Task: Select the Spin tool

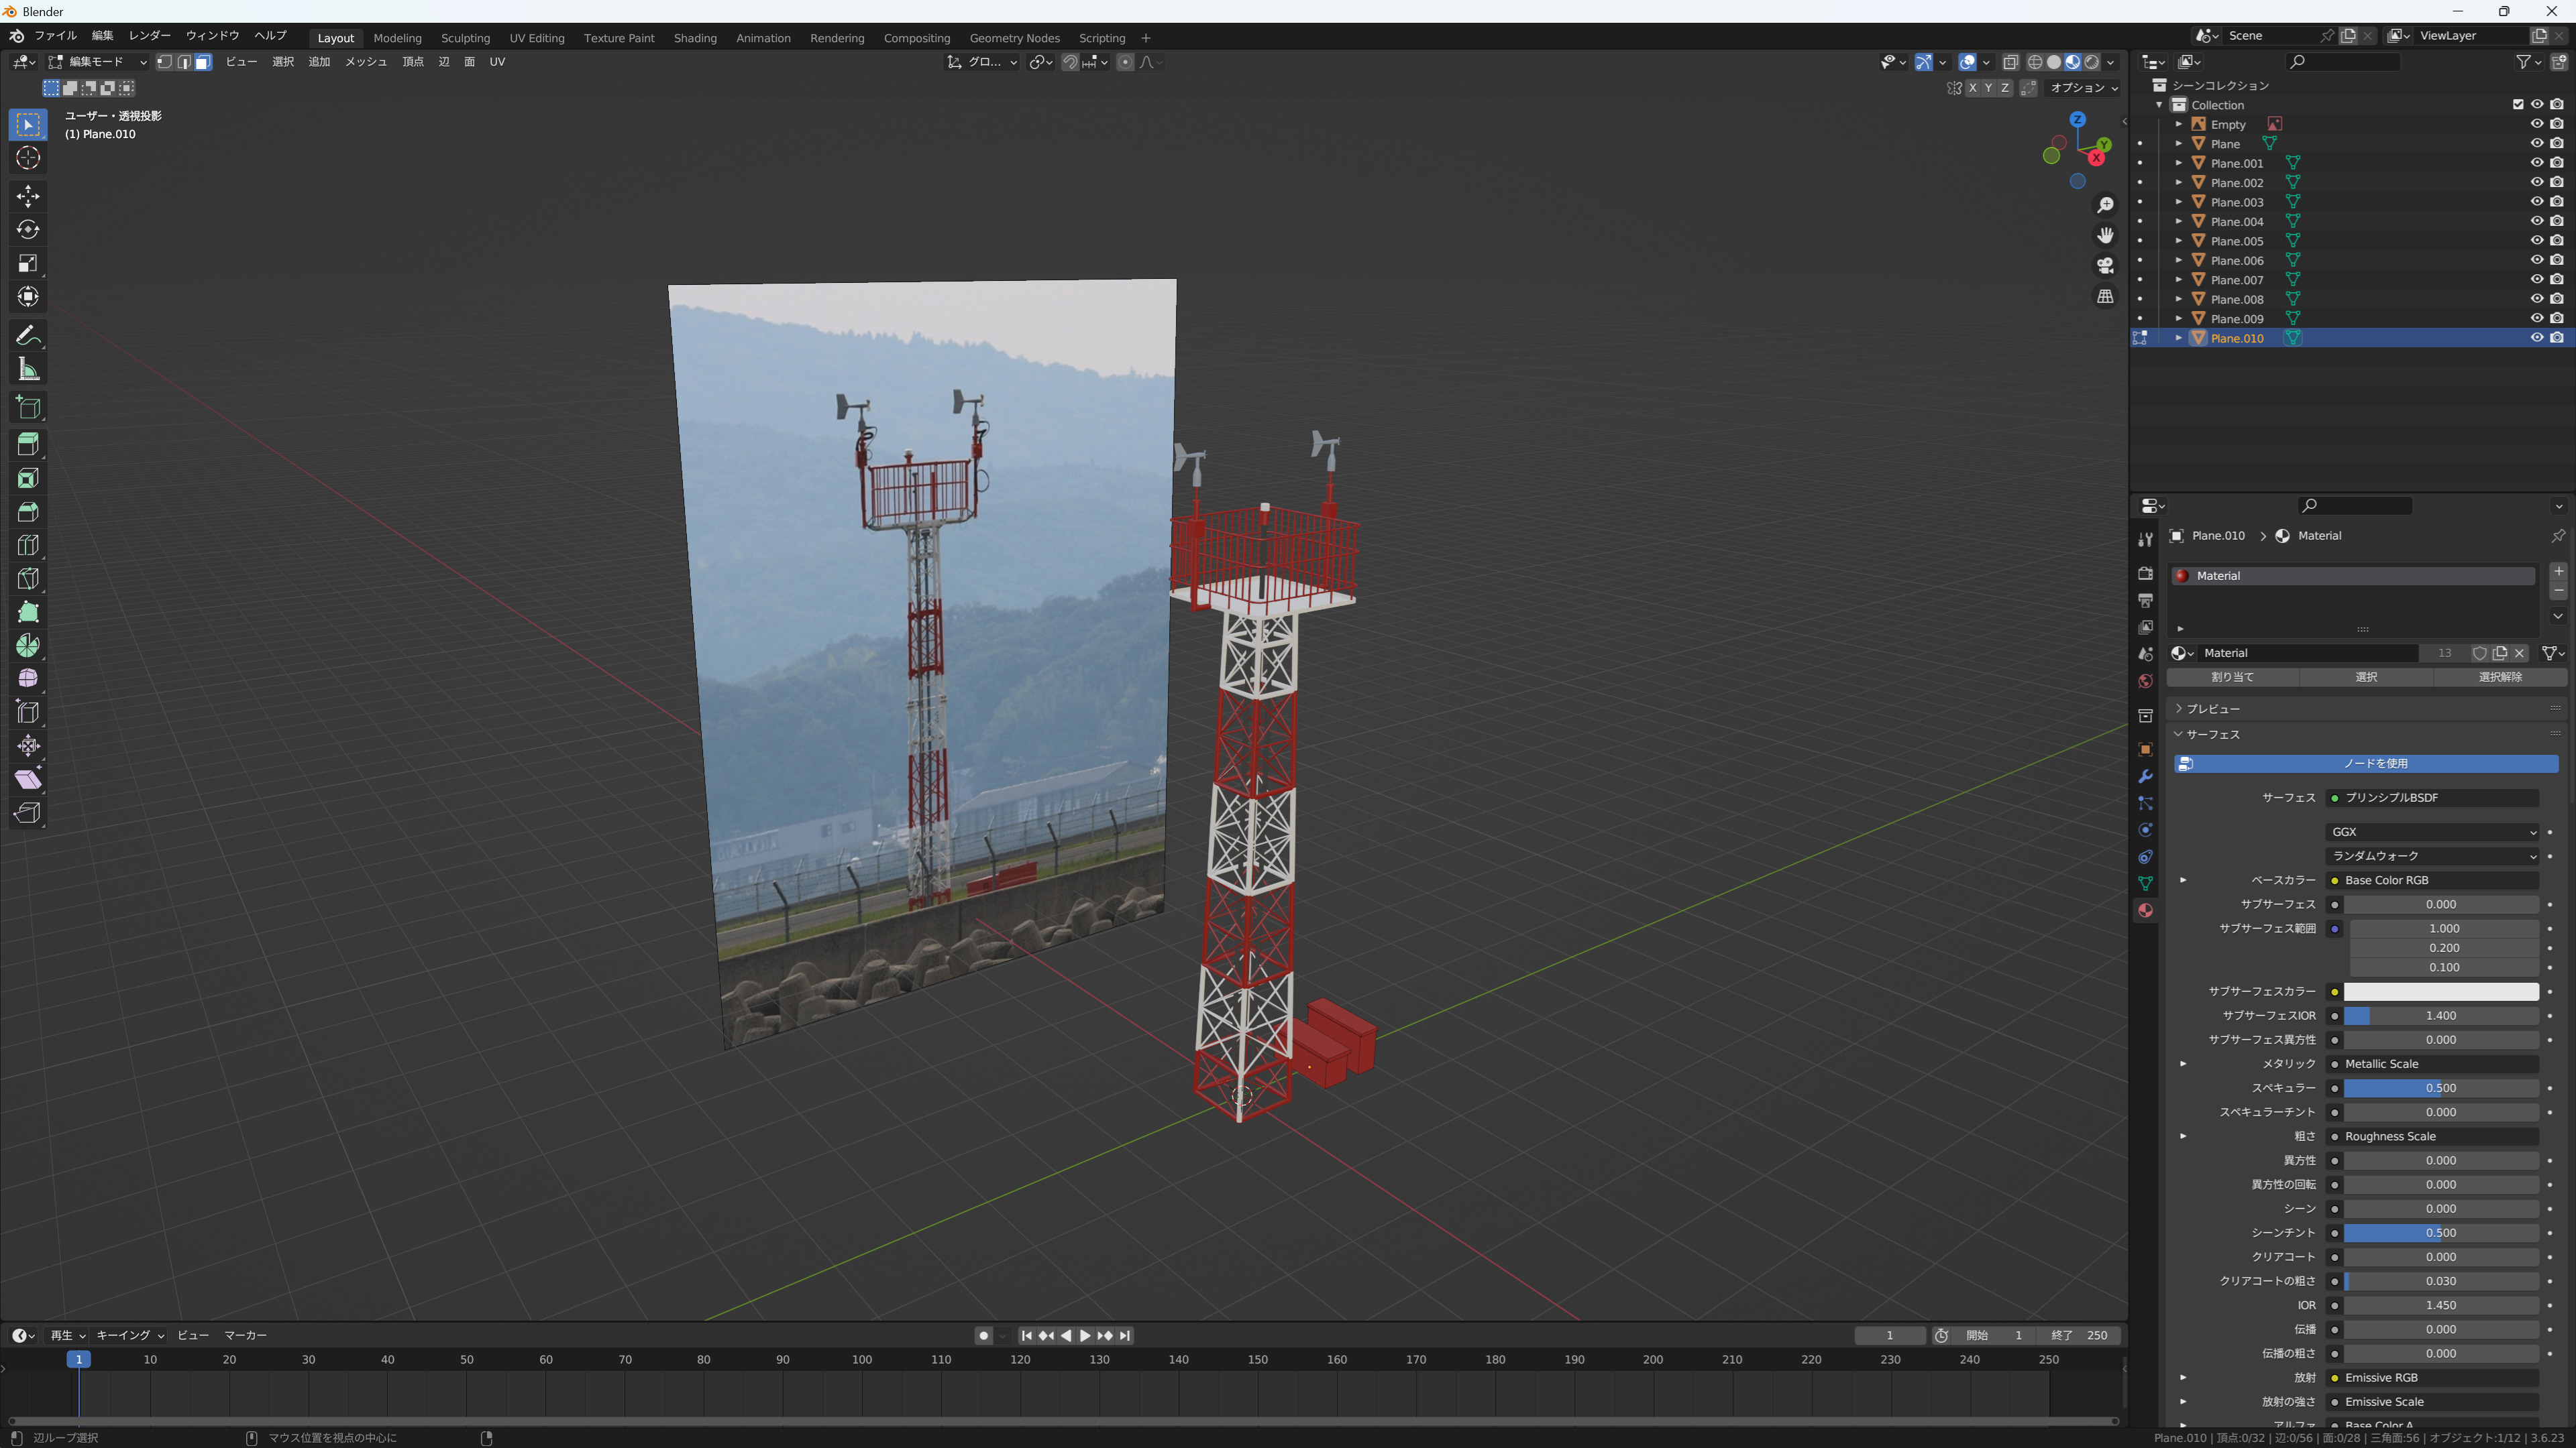Action: 28,646
